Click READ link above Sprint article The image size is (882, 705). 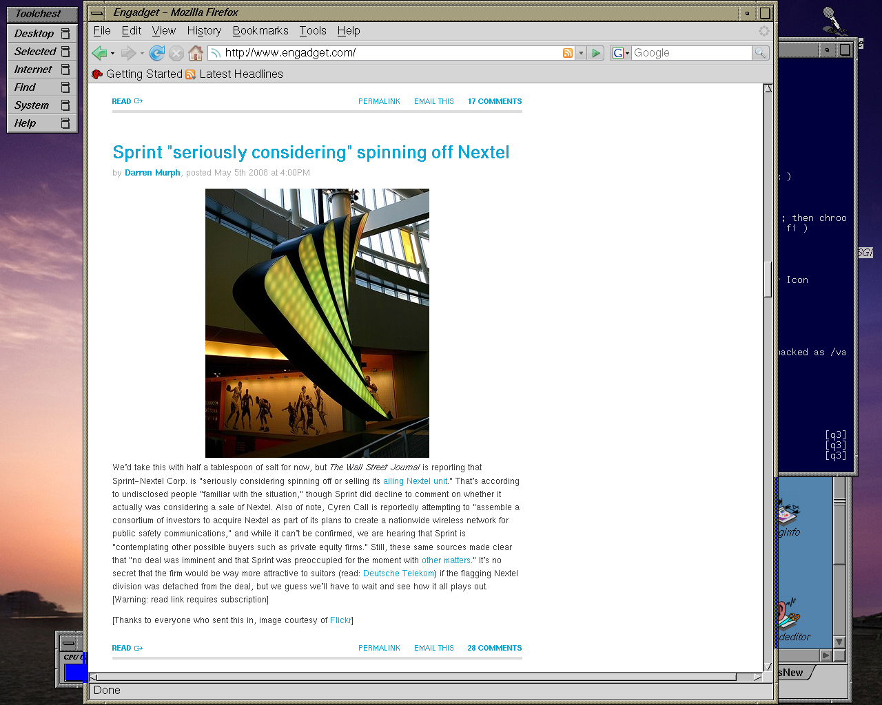(127, 101)
